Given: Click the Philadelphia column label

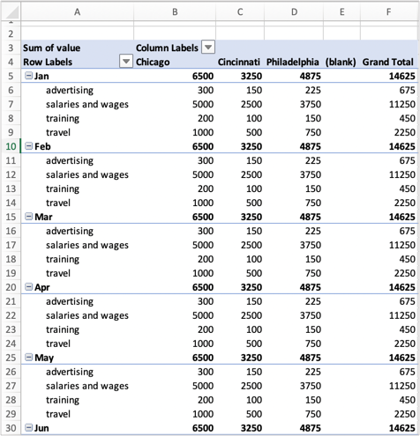Looking at the screenshot, I should pos(293,62).
